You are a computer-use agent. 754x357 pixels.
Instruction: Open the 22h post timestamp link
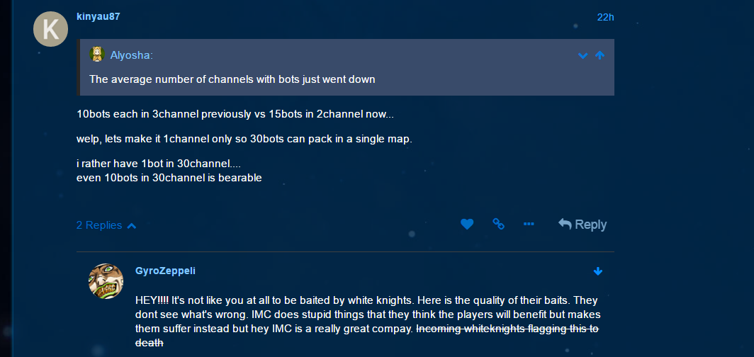coord(605,16)
